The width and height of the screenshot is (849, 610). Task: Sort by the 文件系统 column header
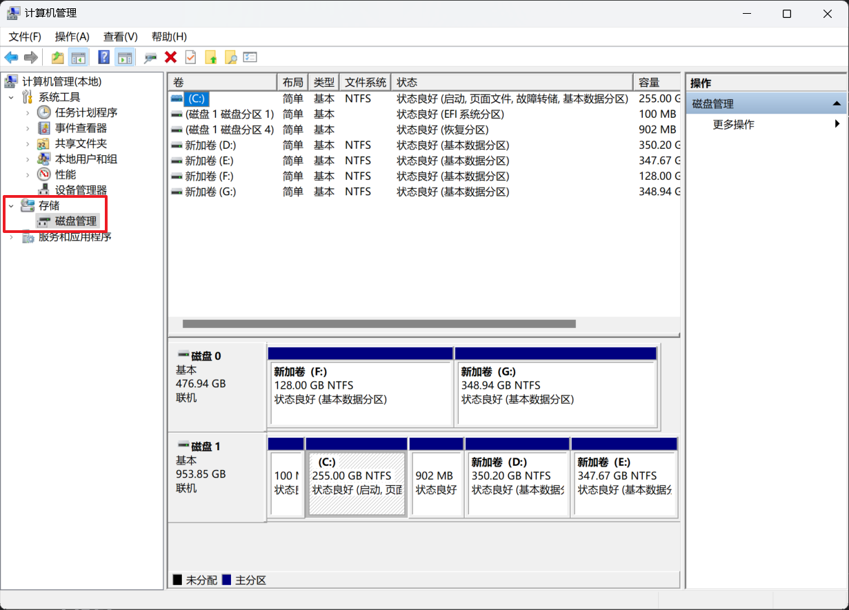coord(365,83)
